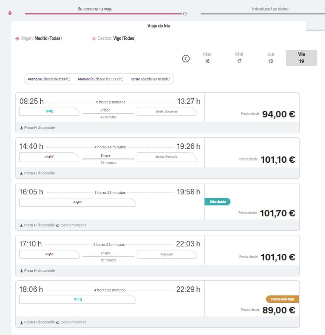
Task: Click the Introduce tus datos step
Action: click(x=270, y=9)
